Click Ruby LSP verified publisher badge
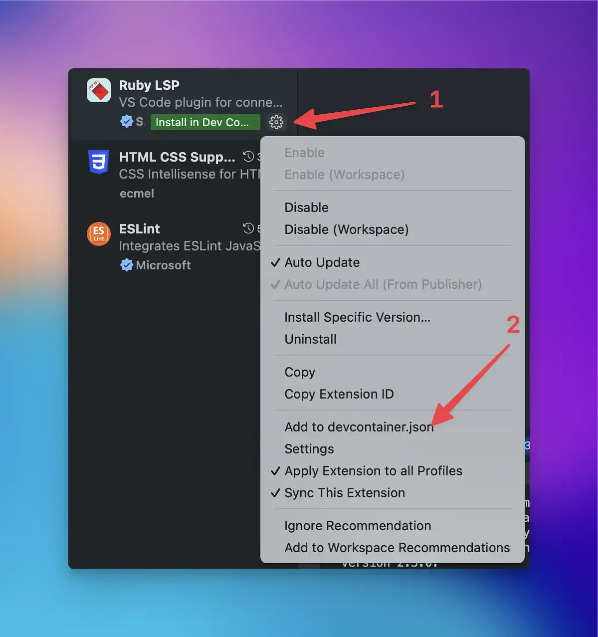 (x=126, y=121)
